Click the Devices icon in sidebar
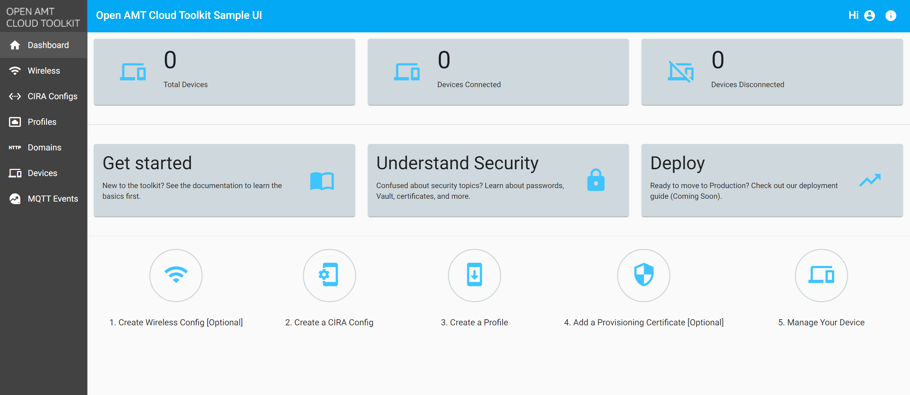910x395 pixels. coord(15,173)
